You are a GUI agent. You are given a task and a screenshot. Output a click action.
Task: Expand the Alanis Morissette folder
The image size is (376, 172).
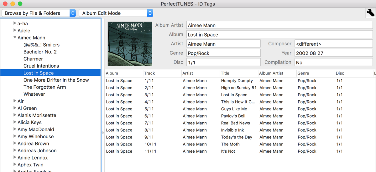click(x=15, y=115)
